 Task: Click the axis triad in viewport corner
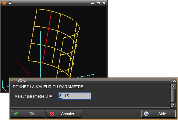point(5,86)
